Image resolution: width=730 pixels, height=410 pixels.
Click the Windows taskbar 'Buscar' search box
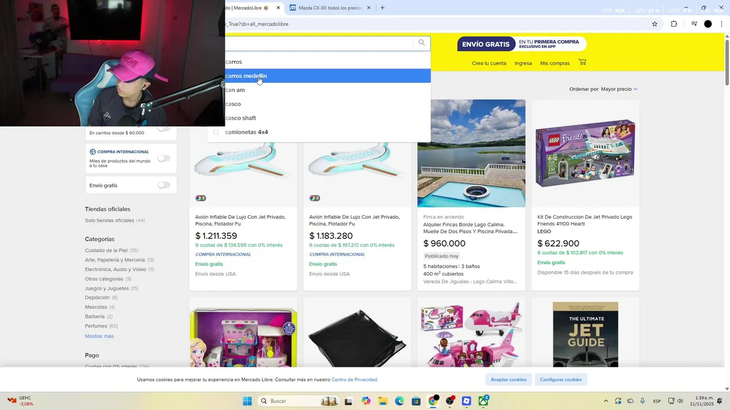[x=297, y=401]
